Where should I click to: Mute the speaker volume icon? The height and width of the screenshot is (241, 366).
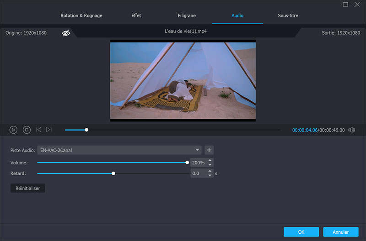point(351,130)
